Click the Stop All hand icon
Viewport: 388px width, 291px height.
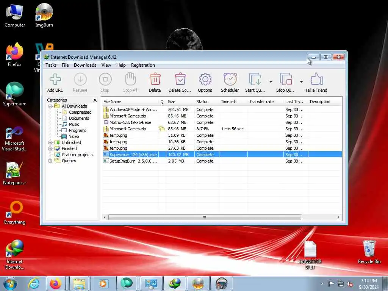coord(130,83)
